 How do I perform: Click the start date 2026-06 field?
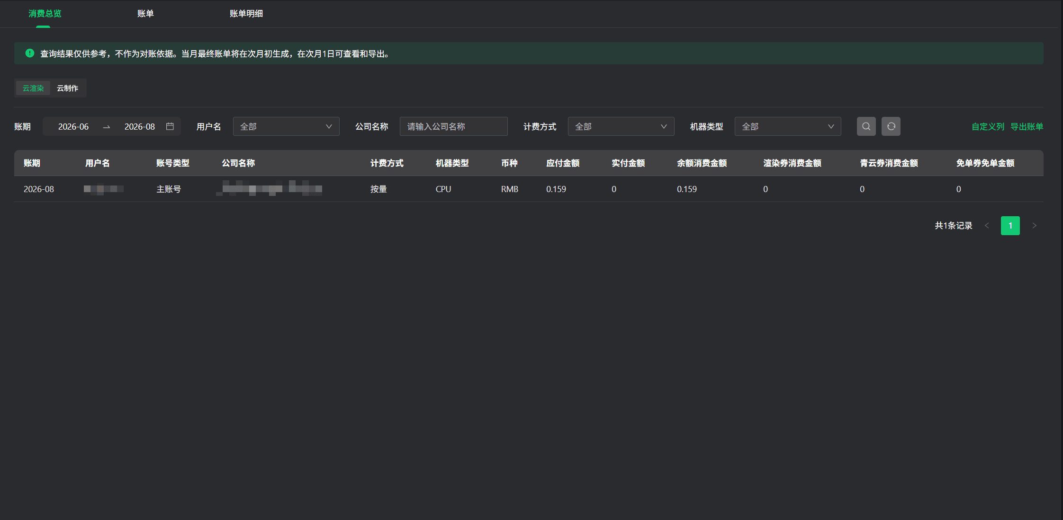click(x=73, y=127)
